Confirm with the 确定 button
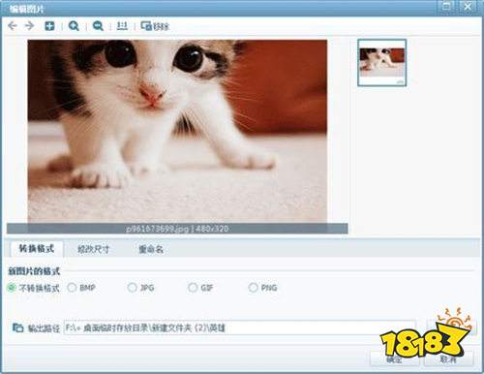Screen dimensions: 484x374 click(x=394, y=358)
